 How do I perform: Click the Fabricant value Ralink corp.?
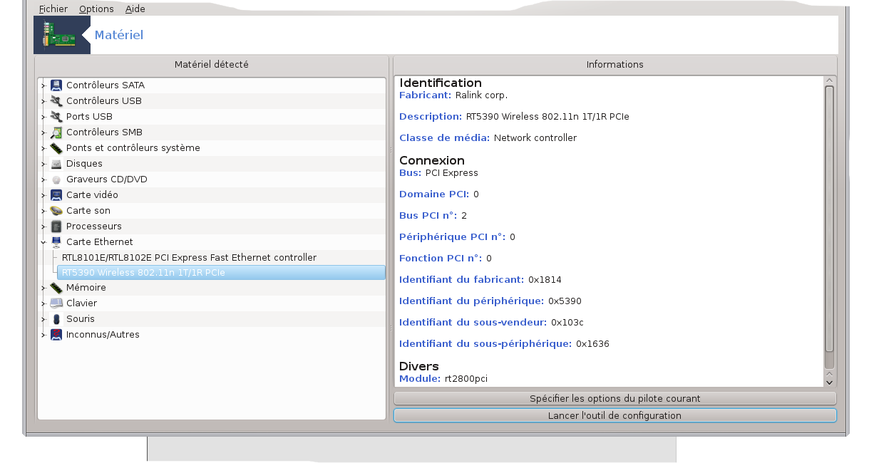coord(481,95)
